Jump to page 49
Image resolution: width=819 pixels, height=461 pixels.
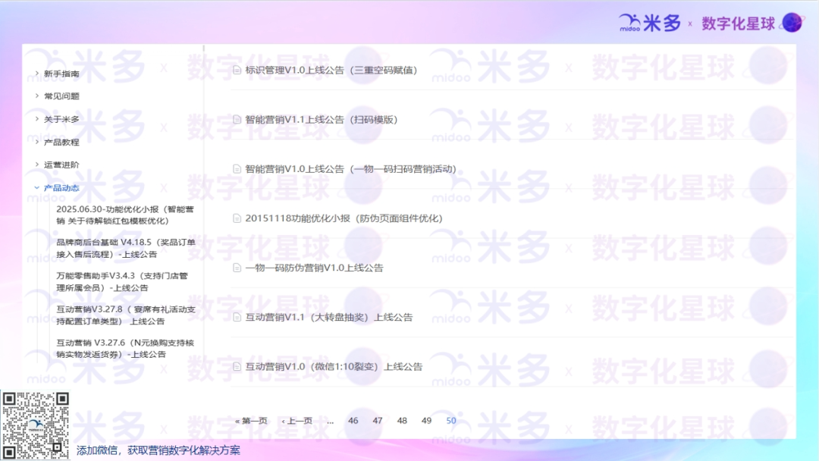[427, 421]
